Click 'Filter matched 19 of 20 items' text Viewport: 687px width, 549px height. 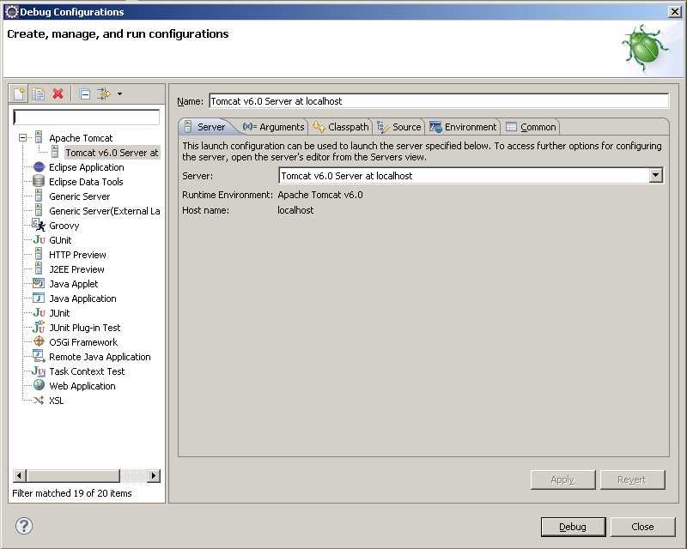72,493
